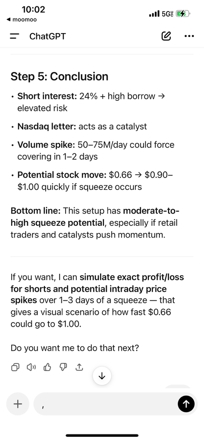Copy the response with the copy icon

pyautogui.click(x=15, y=367)
